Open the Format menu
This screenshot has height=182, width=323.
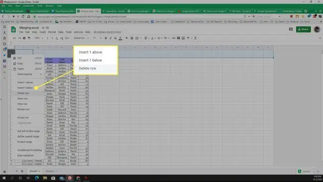pyautogui.click(x=52, y=32)
